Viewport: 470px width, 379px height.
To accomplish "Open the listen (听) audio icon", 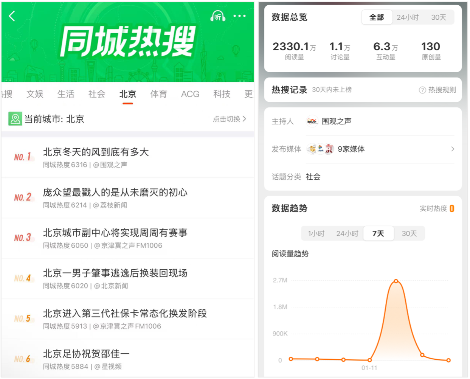I will point(217,16).
